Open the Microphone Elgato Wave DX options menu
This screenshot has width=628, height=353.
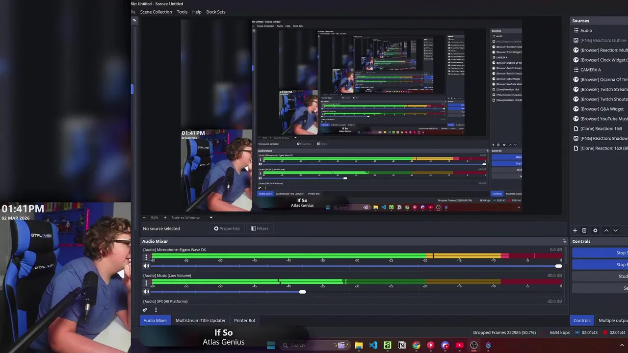tap(146, 257)
